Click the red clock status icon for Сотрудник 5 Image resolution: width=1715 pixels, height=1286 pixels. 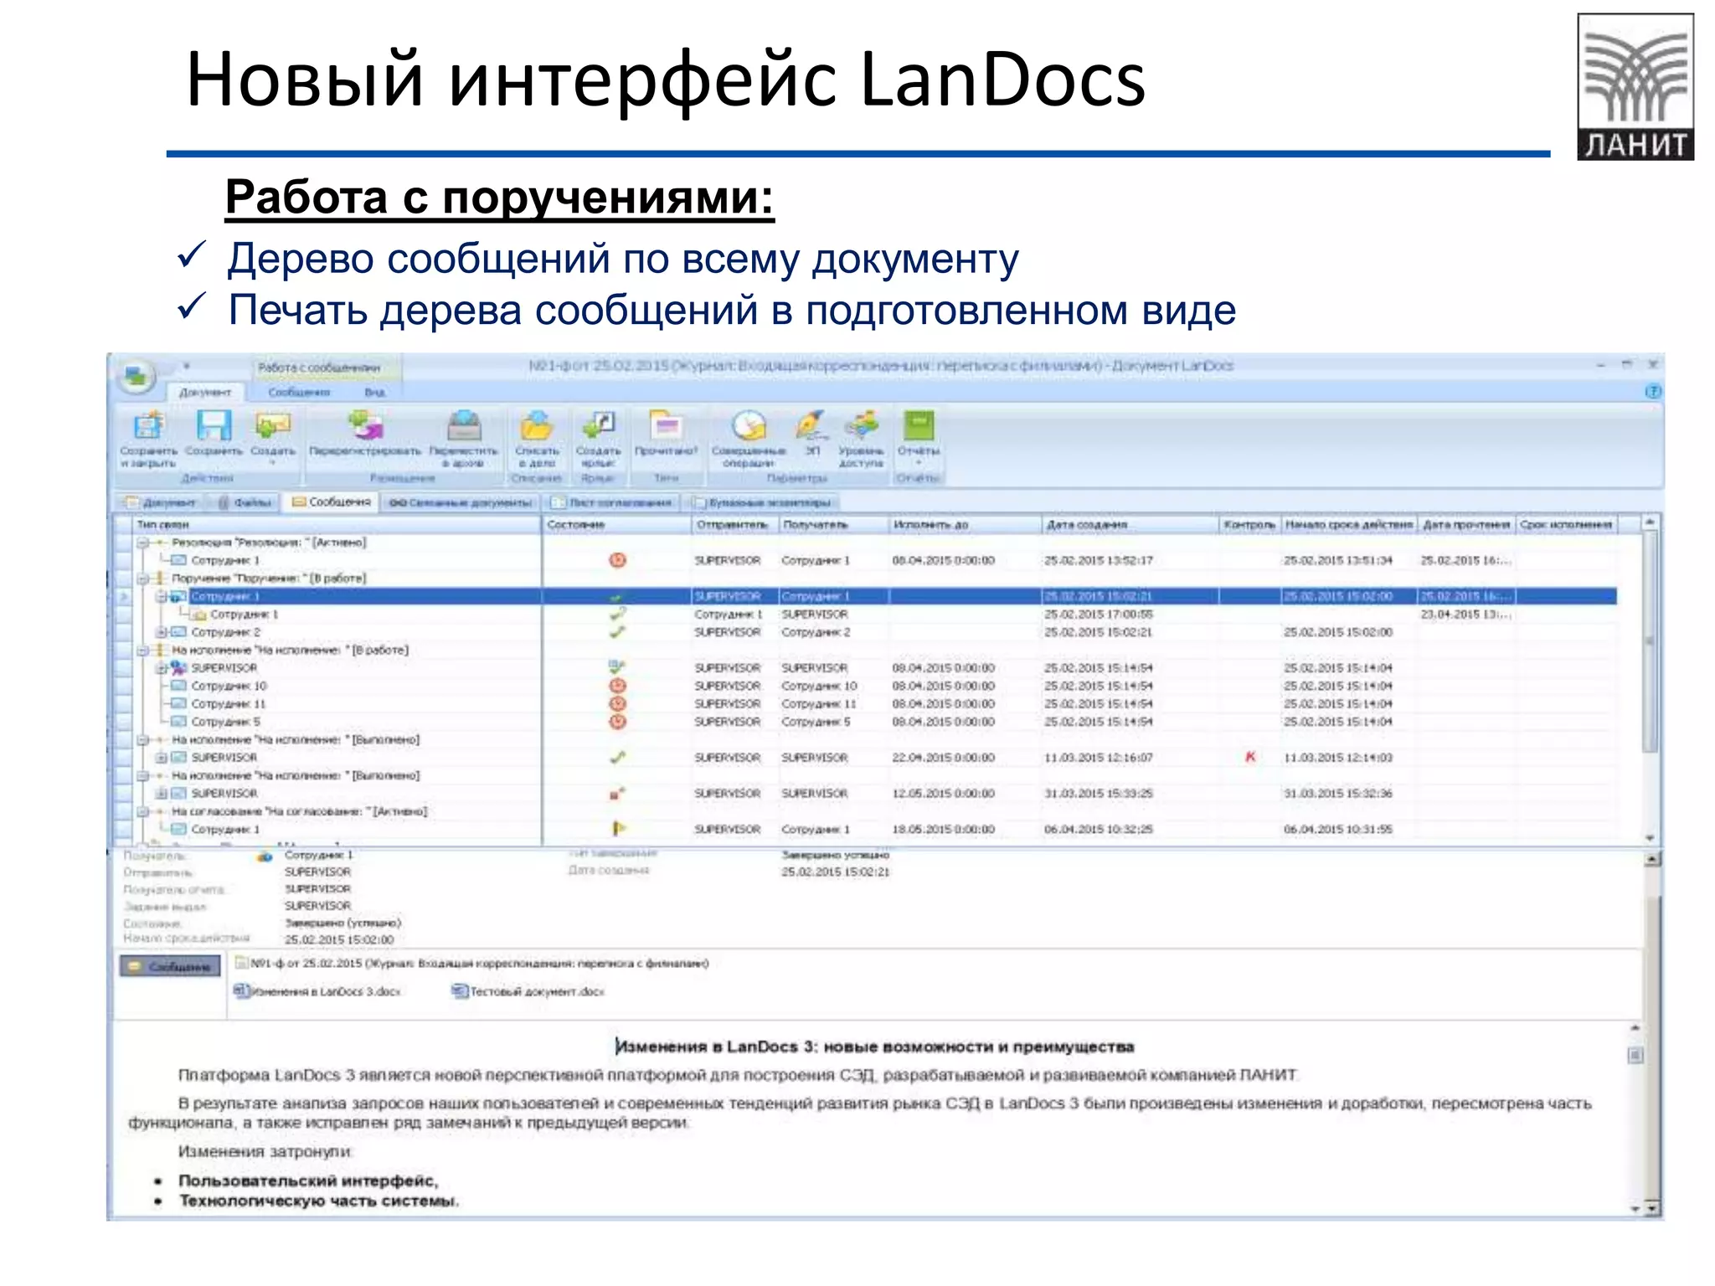point(617,722)
